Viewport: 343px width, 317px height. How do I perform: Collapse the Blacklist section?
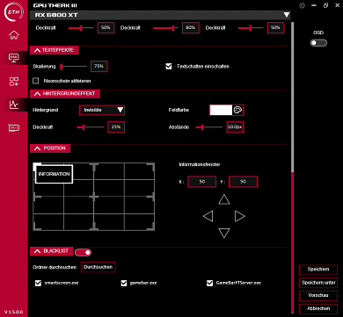tap(51, 251)
